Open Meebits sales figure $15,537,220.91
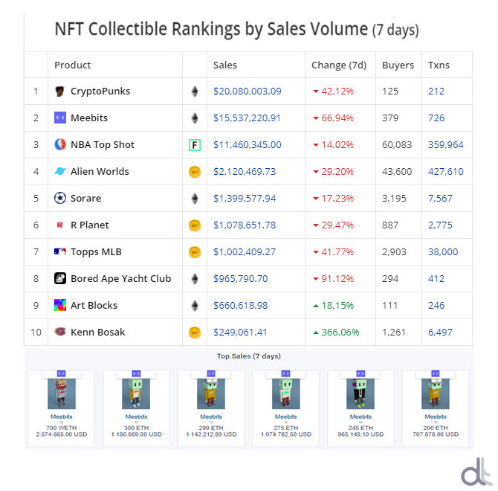The height and width of the screenshot is (491, 498). point(247,118)
